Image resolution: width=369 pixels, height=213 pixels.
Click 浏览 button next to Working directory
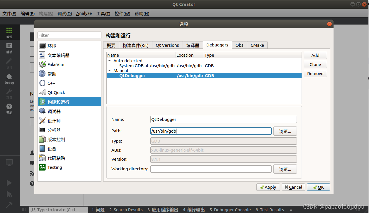click(x=285, y=169)
